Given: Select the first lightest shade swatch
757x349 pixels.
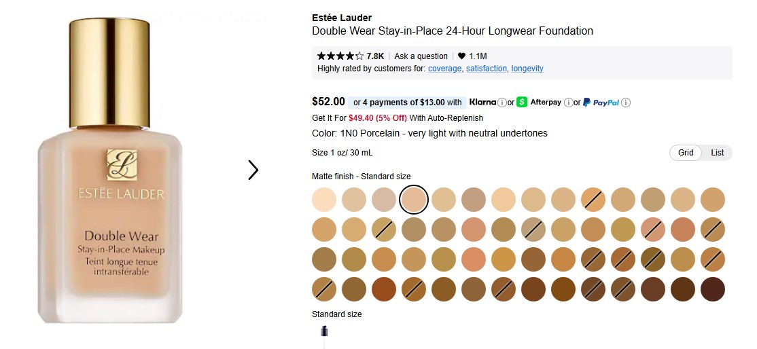Looking at the screenshot, I should click(324, 200).
